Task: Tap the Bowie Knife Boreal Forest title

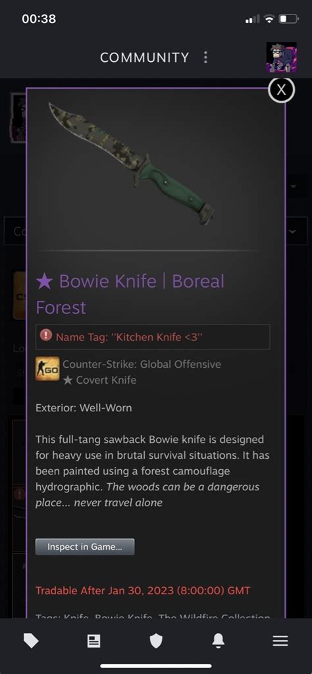Action: pos(130,294)
